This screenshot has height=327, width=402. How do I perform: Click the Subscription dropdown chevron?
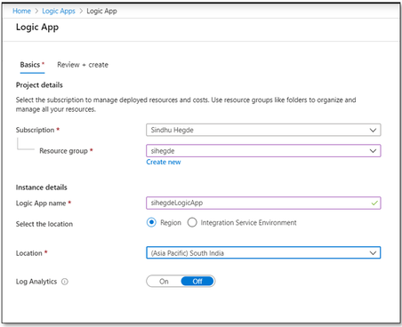[373, 130]
